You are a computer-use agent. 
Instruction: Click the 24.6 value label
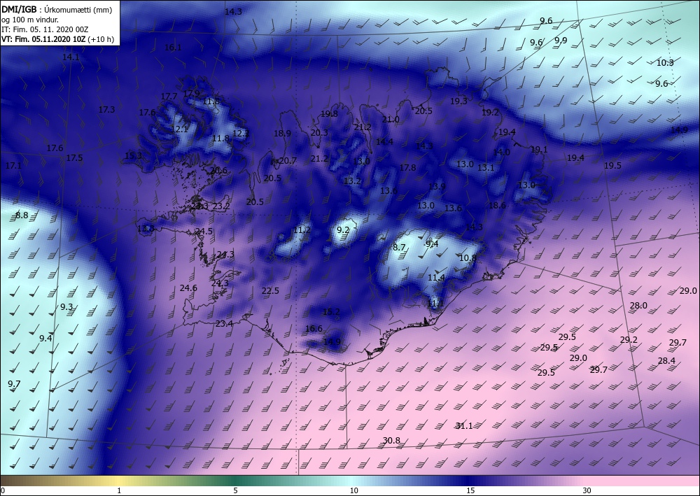click(x=188, y=288)
